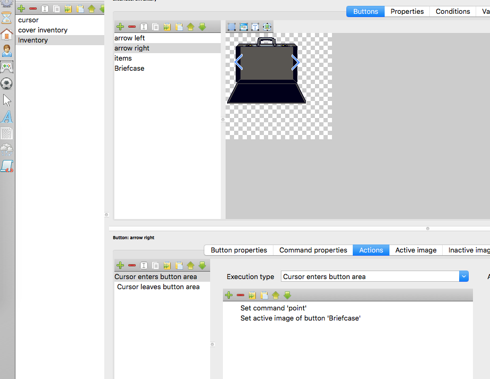
Task: Add action part below Execution type
Action: tap(229, 295)
